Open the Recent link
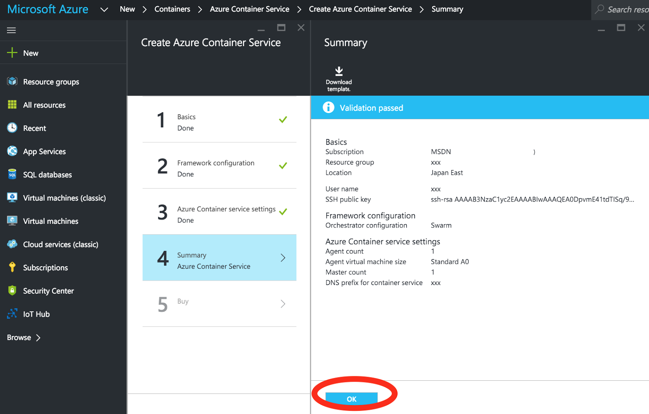This screenshot has width=649, height=414. click(x=34, y=128)
